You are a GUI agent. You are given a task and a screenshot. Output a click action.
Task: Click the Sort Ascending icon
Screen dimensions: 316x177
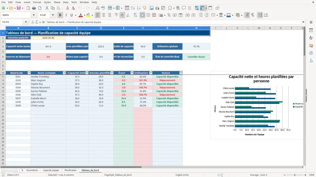point(133,8)
